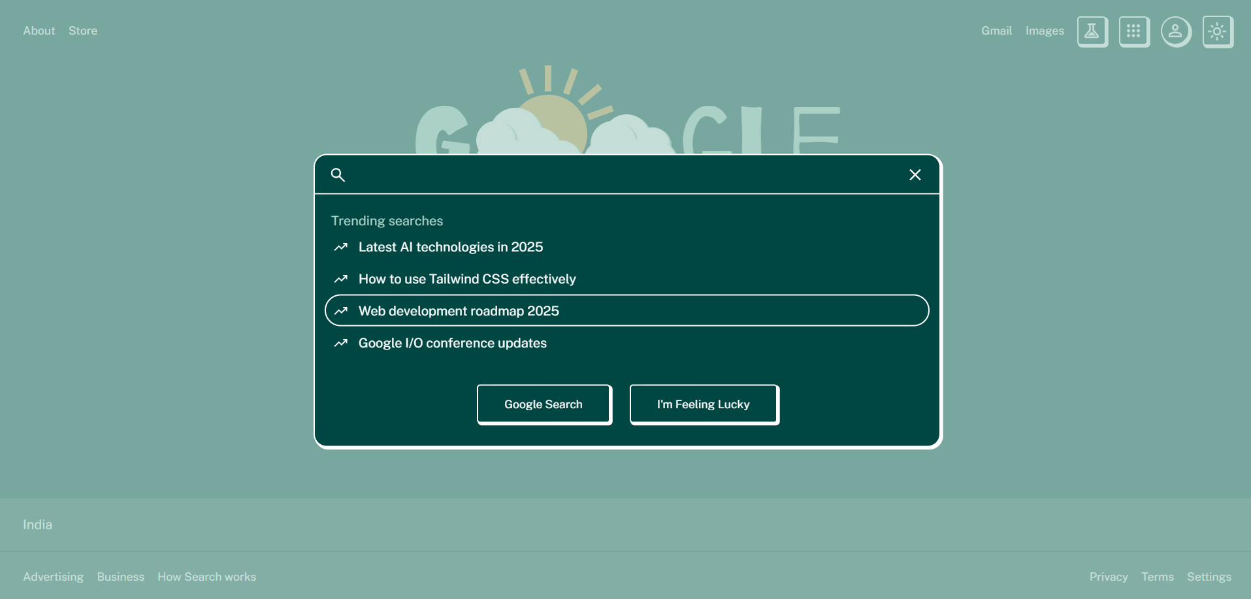This screenshot has height=599, width=1251.
Task: Click trending icon beside Latest AI technologies
Action: 341,247
